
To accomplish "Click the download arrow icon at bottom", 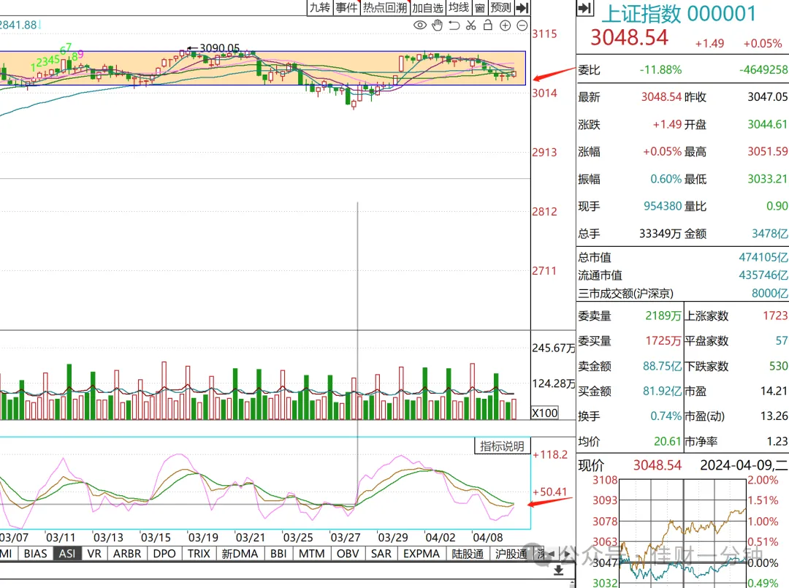I will (x=559, y=570).
